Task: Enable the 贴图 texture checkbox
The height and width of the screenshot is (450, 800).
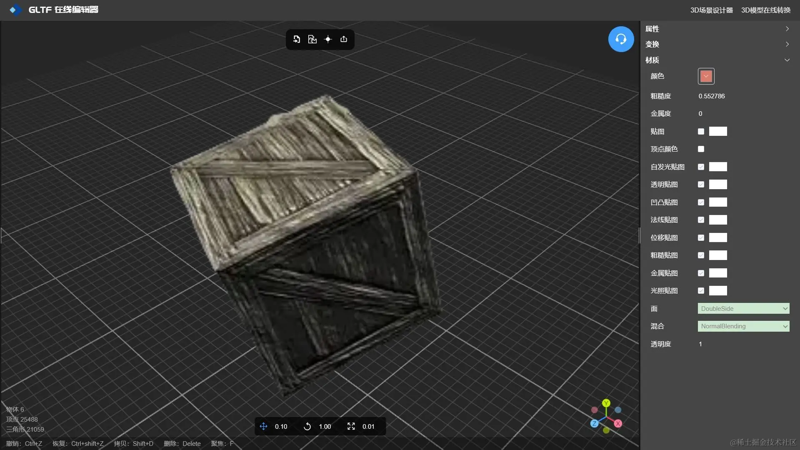Action: tap(701, 131)
